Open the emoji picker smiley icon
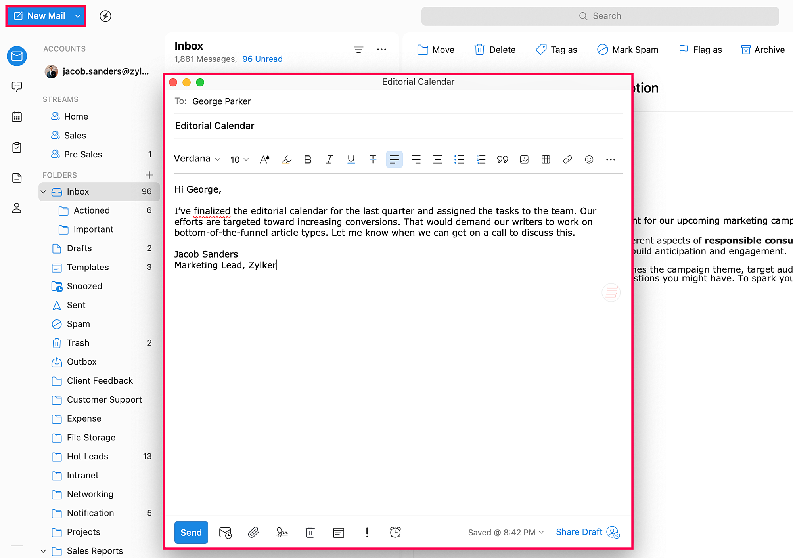This screenshot has width=793, height=558. tap(589, 159)
